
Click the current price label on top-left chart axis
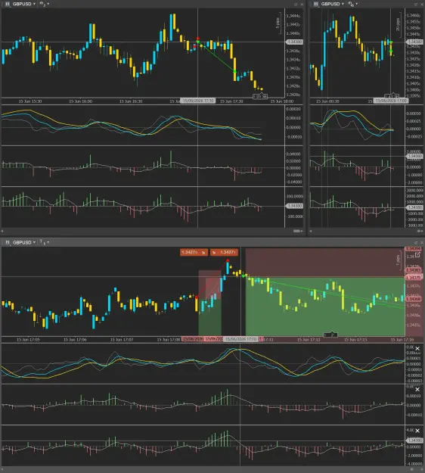pos(294,42)
